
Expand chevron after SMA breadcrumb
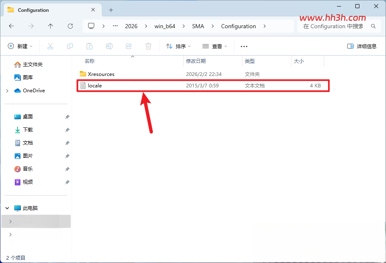coord(213,26)
